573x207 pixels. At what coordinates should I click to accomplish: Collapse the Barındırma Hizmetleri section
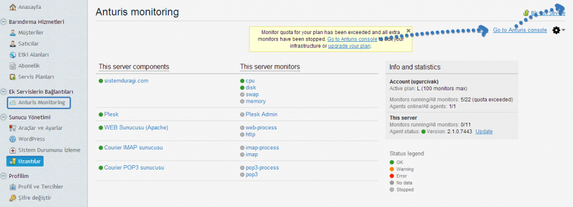(3, 22)
